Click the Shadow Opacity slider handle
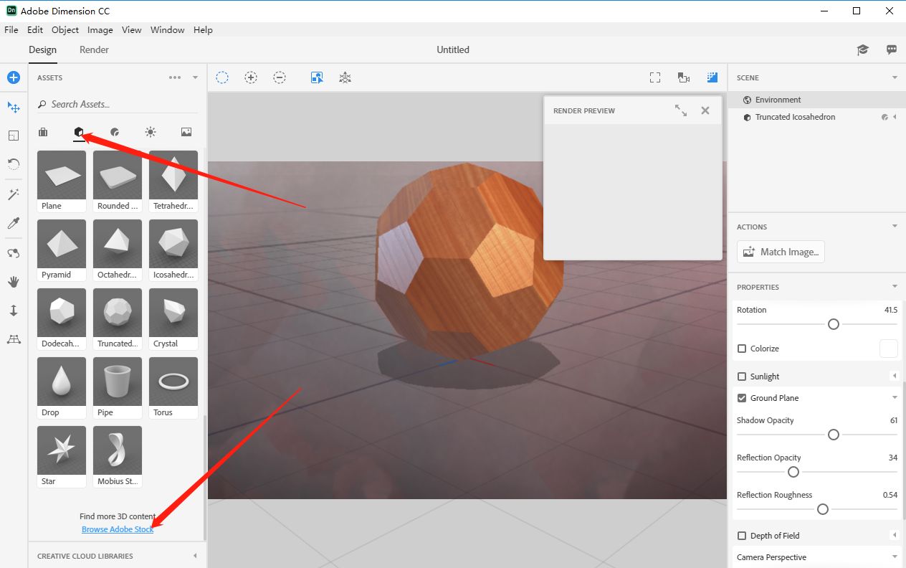Screen dimensions: 906x568 pyautogui.click(x=833, y=435)
